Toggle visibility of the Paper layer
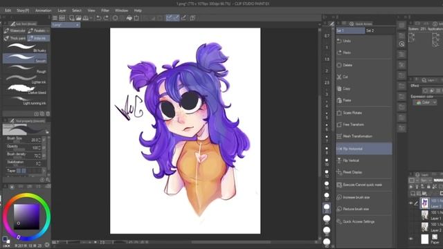The image size is (443, 249). 411,239
